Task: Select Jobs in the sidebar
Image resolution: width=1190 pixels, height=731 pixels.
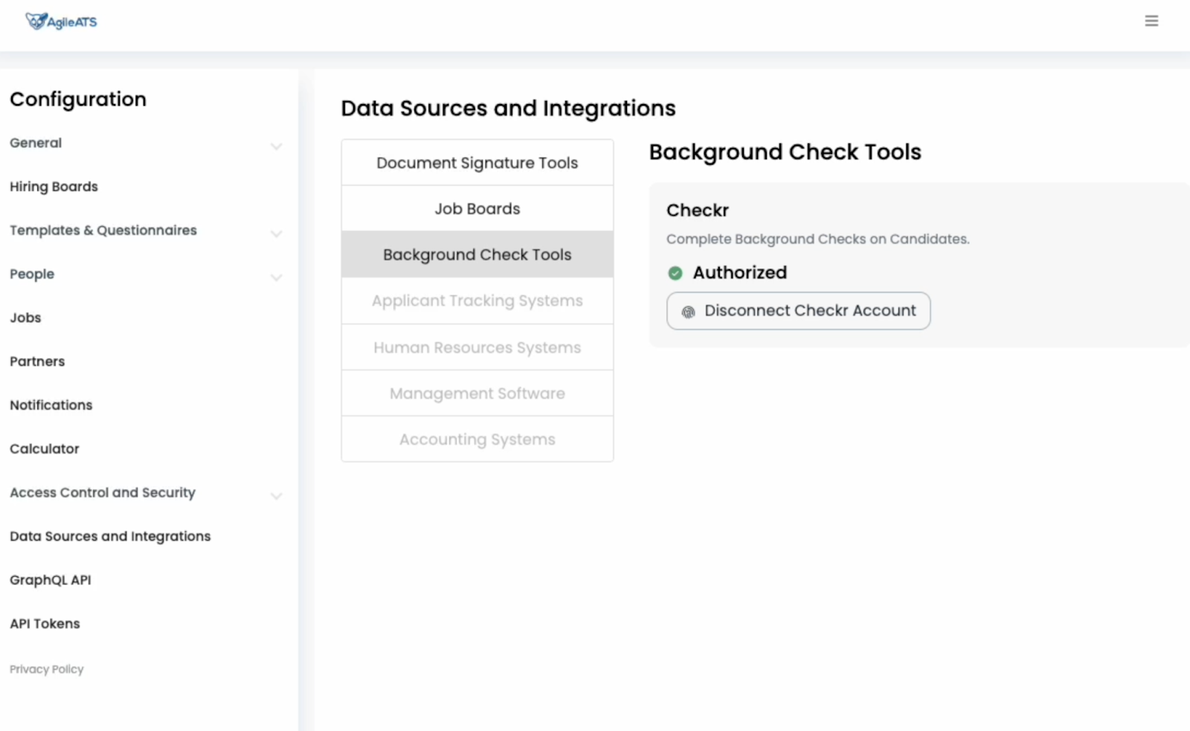Action: click(x=25, y=318)
